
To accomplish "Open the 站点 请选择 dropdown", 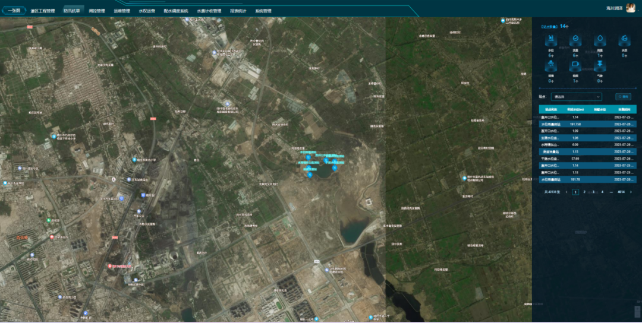I will (x=576, y=97).
